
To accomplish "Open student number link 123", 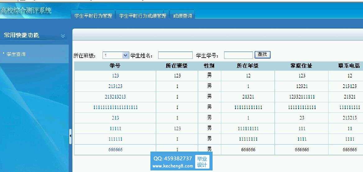I will 115,76.
